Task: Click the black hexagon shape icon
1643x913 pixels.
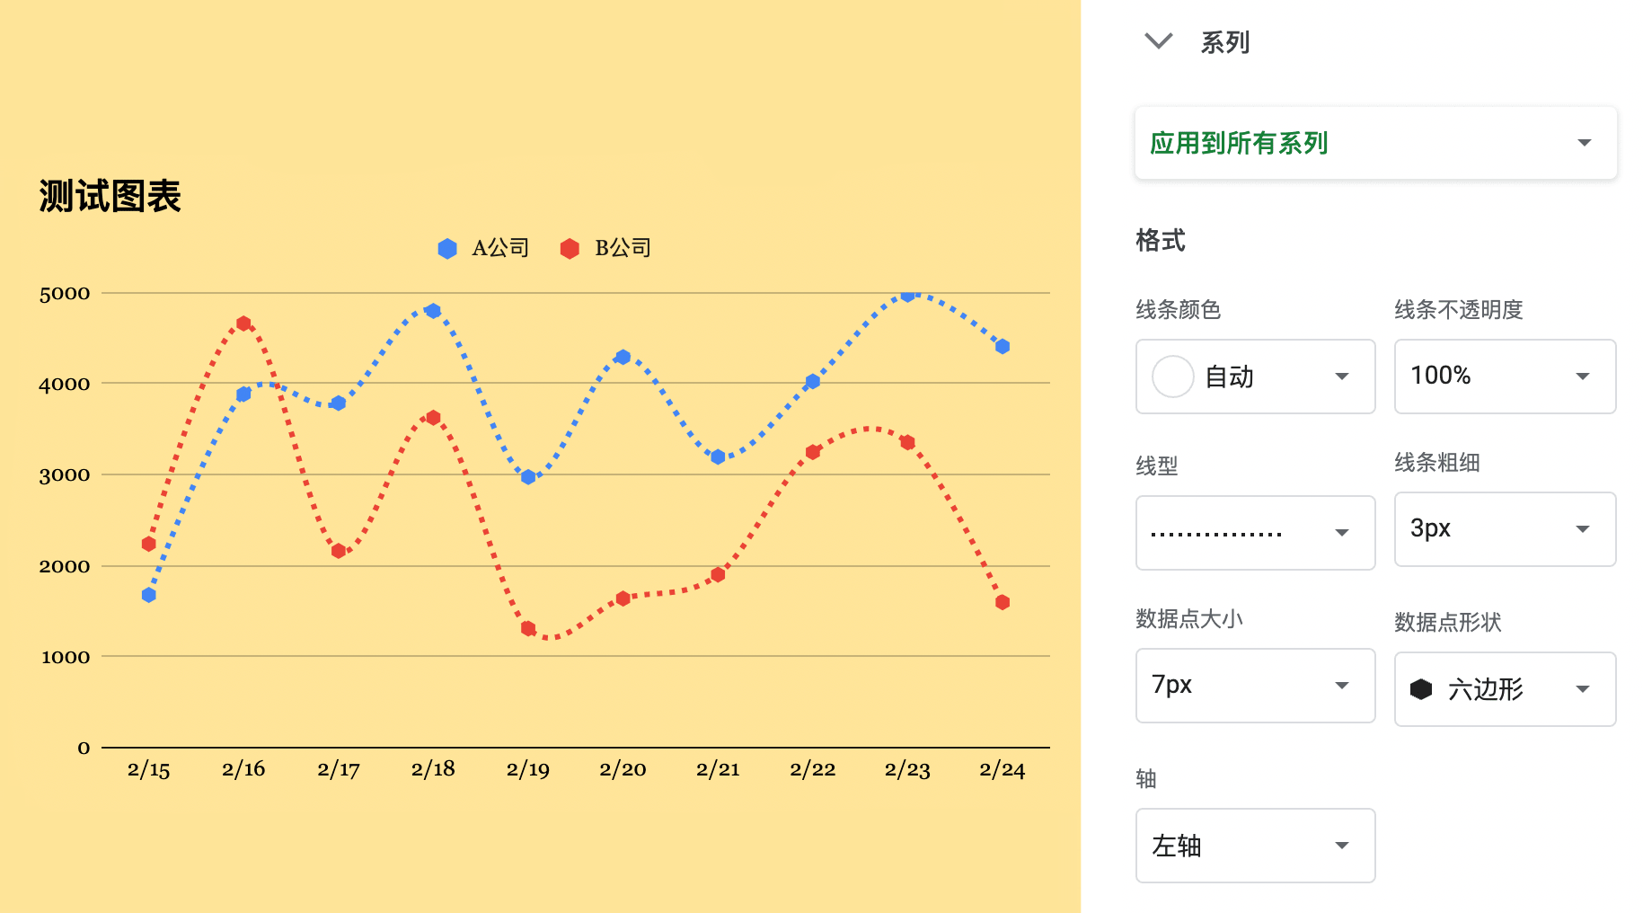Action: [x=1421, y=689]
